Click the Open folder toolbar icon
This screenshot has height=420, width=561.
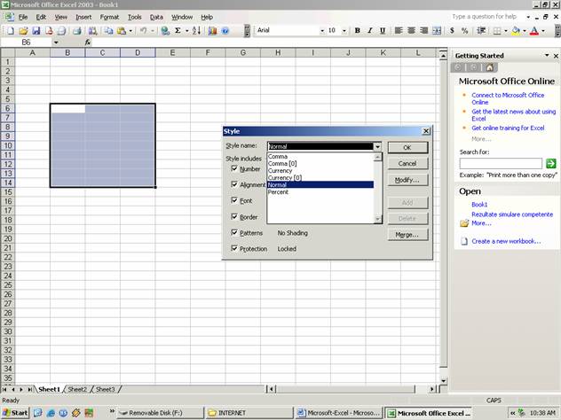tap(23, 31)
